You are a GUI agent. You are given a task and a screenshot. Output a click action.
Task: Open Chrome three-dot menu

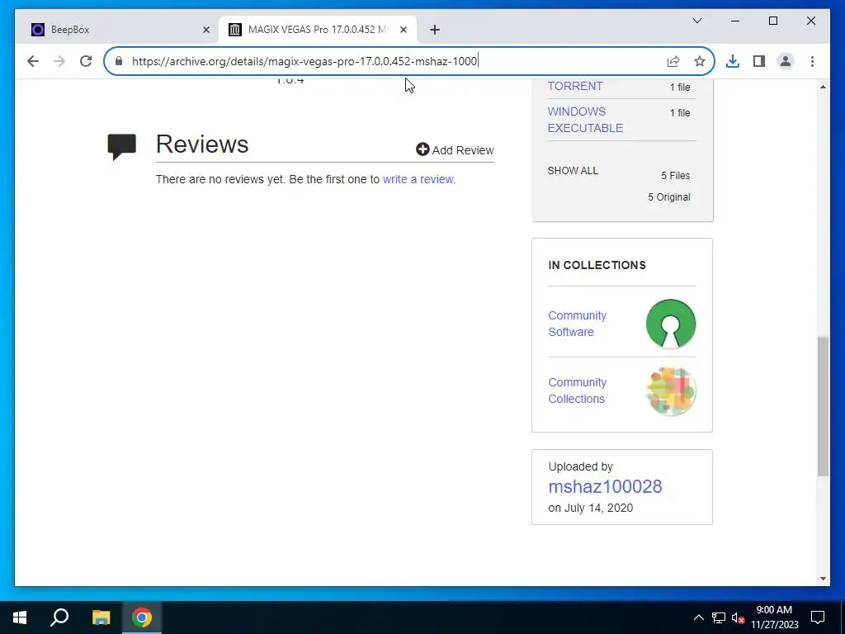tap(812, 61)
